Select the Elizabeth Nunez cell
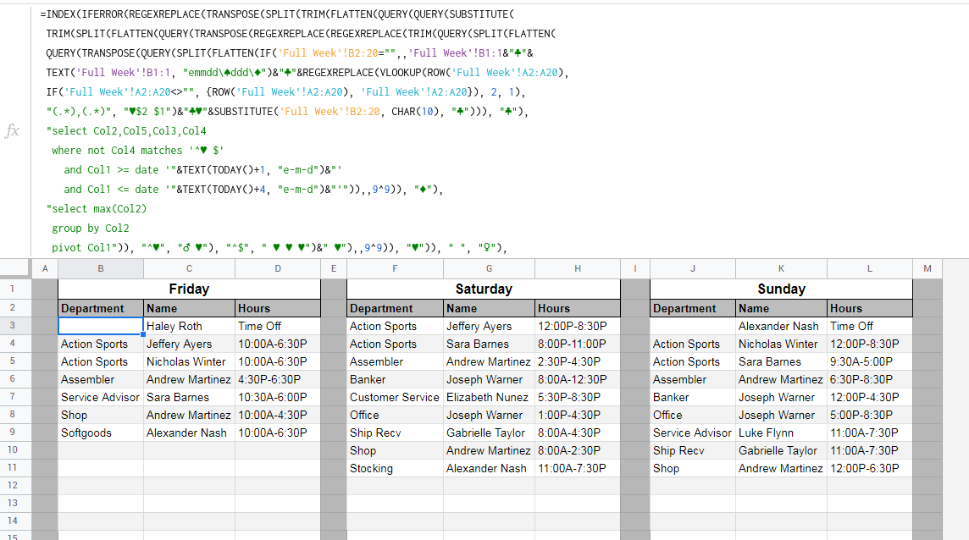 point(489,397)
